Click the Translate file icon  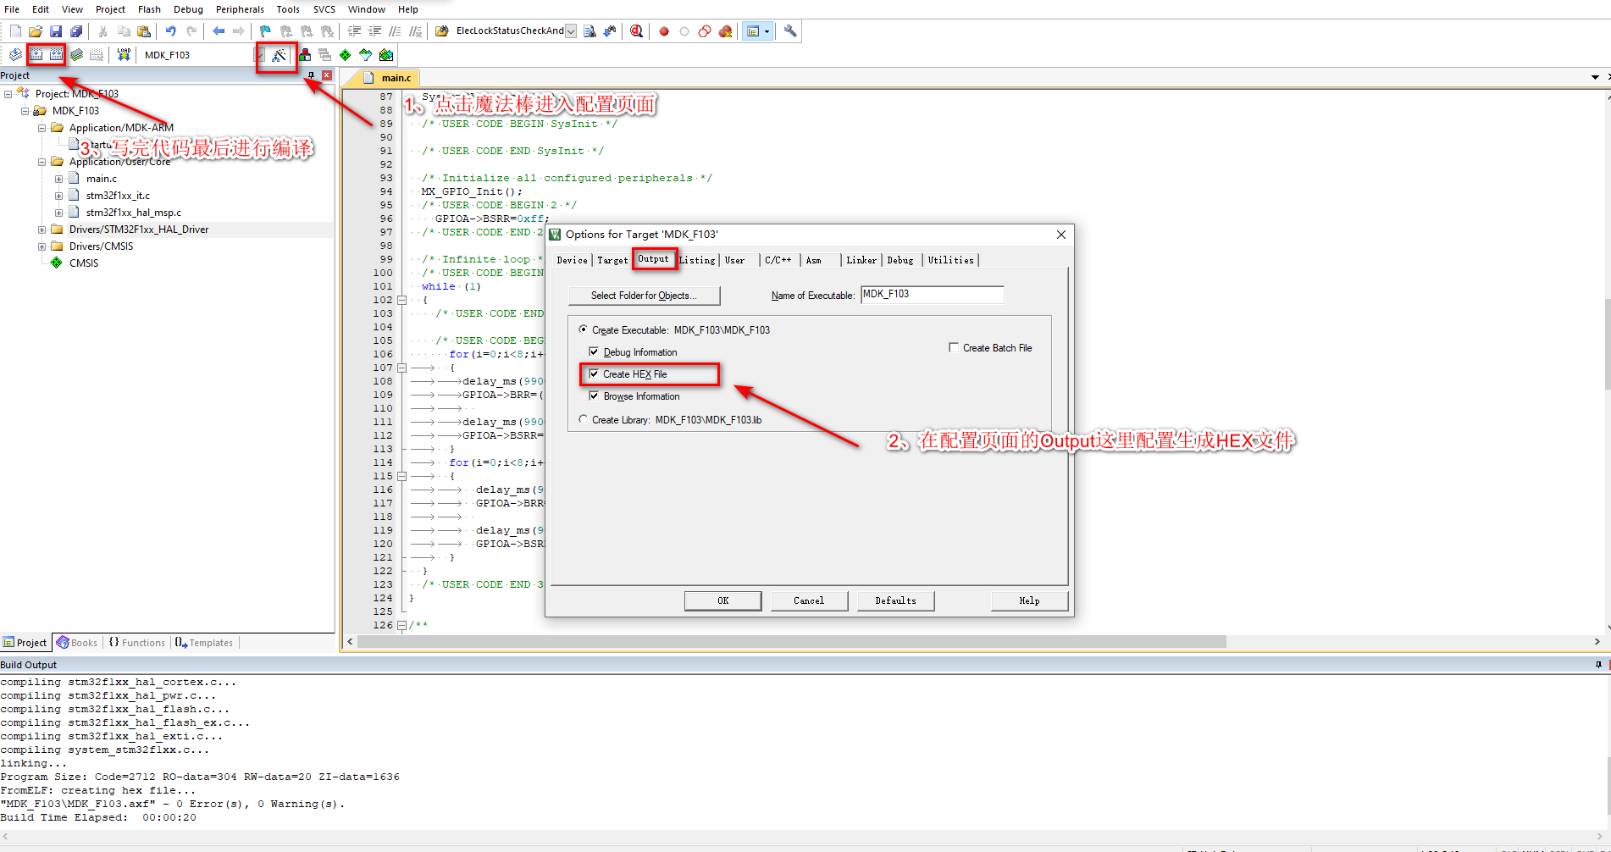pos(15,55)
